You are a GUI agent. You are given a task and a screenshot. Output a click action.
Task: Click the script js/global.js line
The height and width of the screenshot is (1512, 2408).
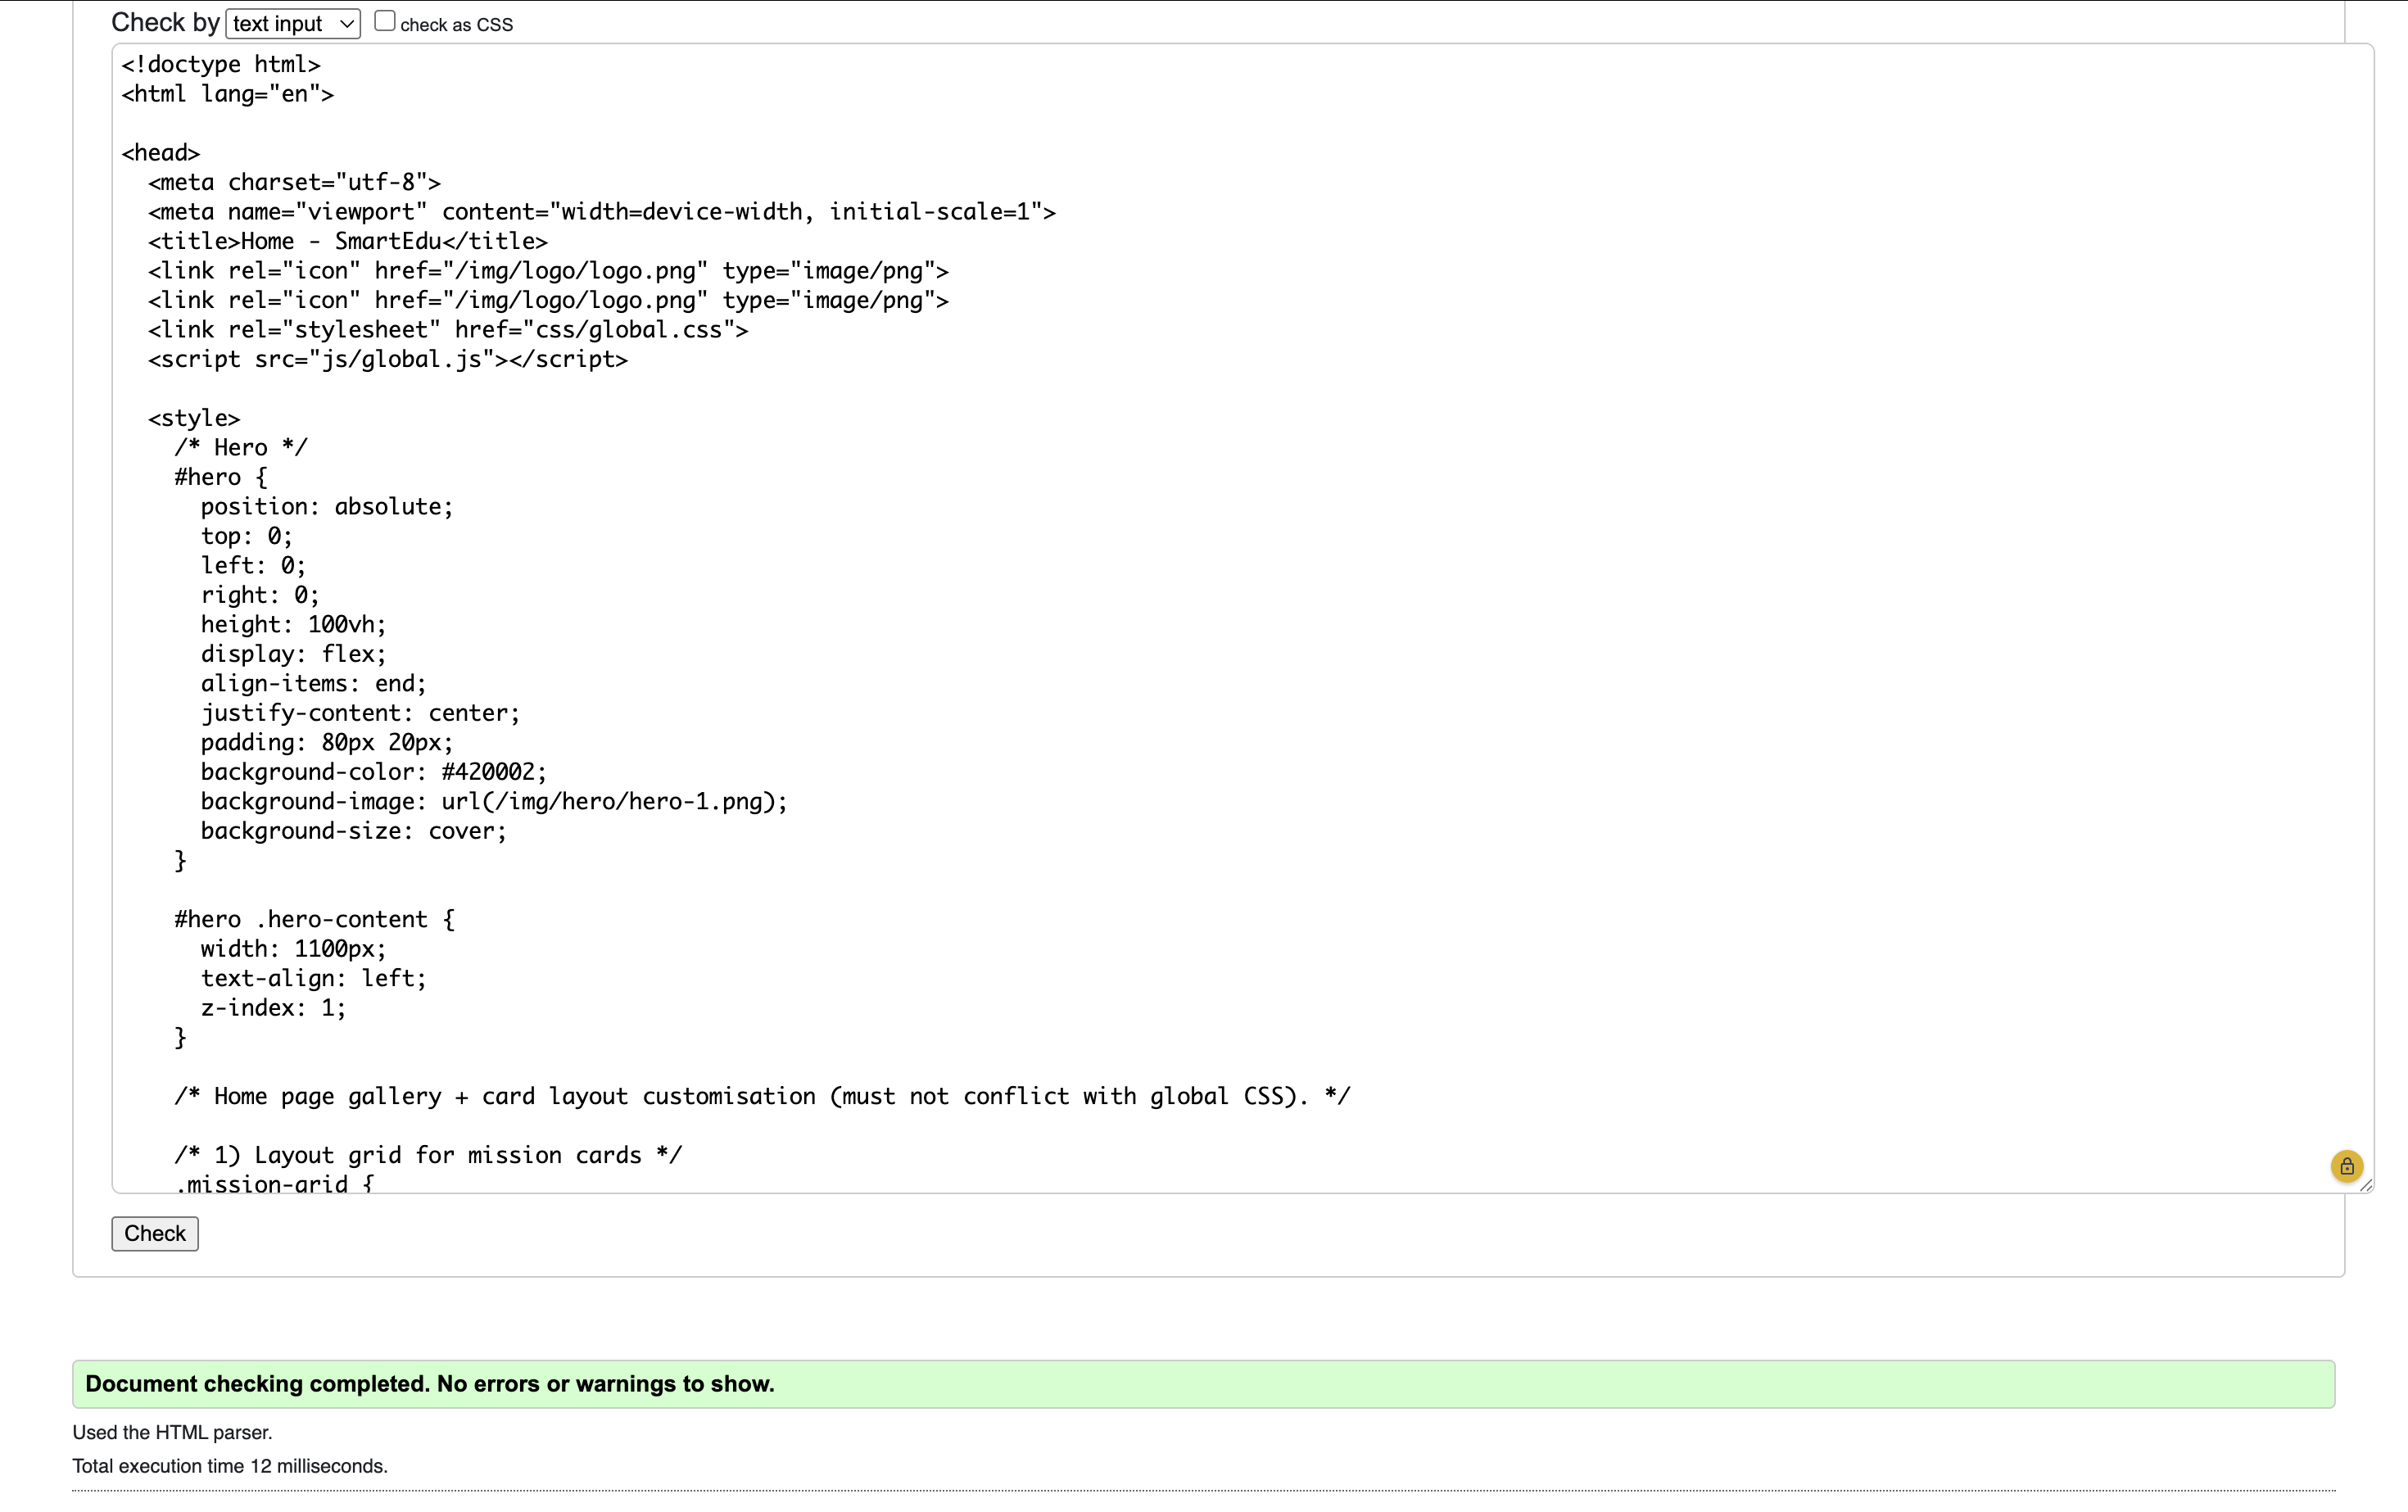(388, 360)
